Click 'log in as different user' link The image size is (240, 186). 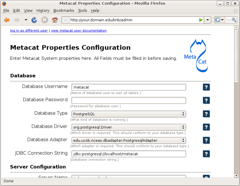pyautogui.click(x=29, y=31)
